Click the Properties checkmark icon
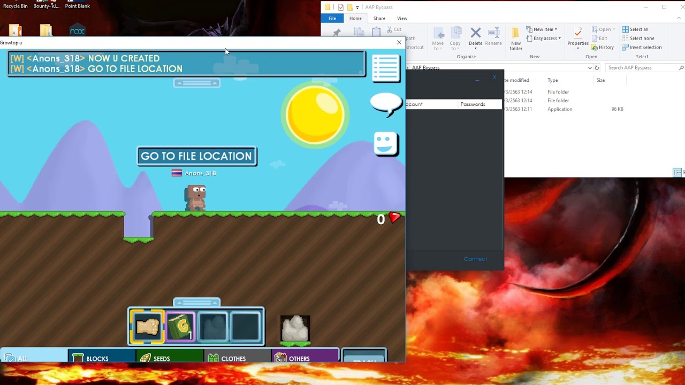Image resolution: width=685 pixels, height=385 pixels. pos(578,33)
